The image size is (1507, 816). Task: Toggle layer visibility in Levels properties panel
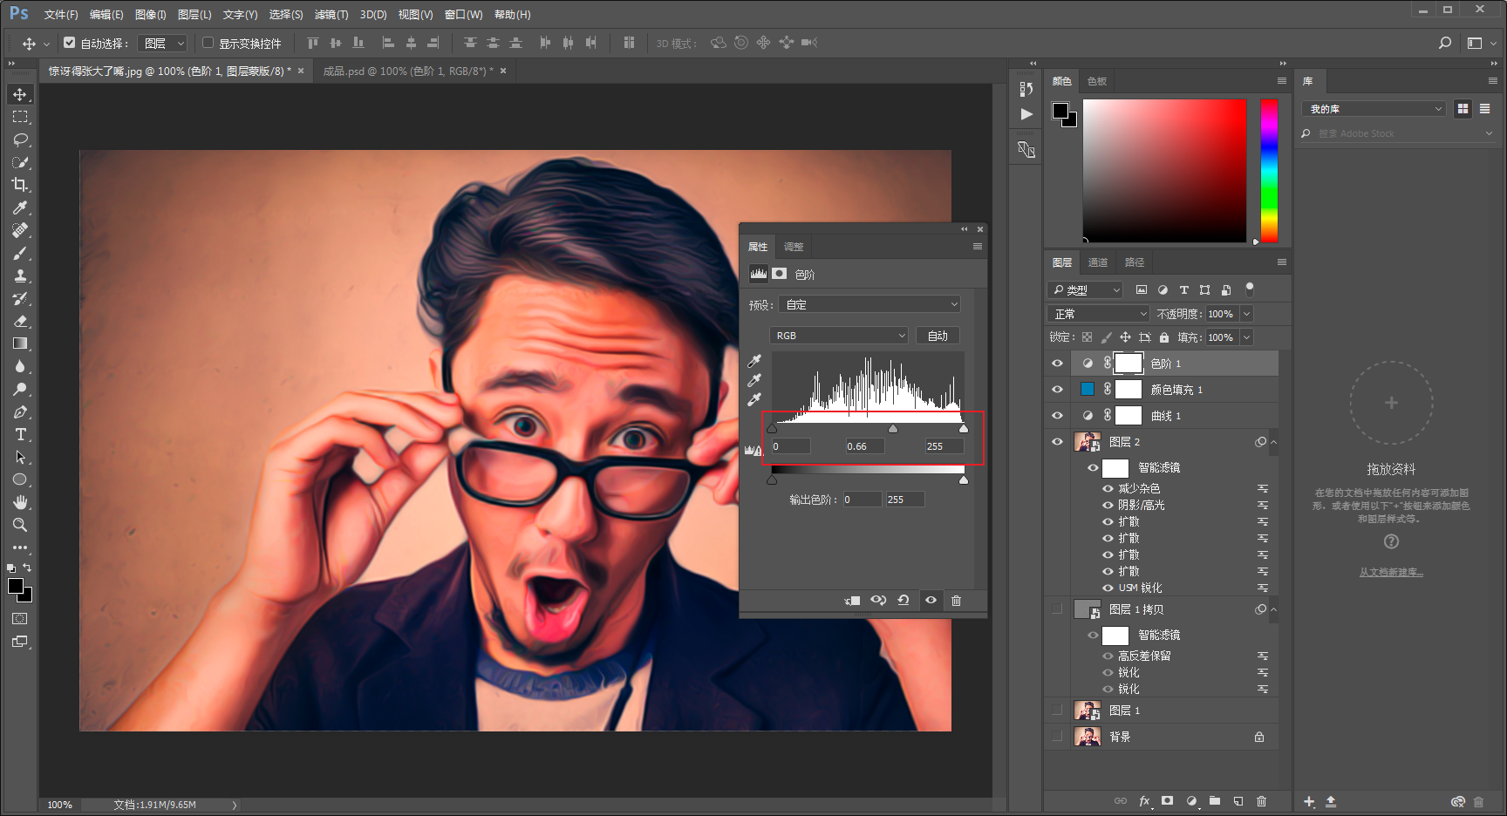[x=931, y=601]
